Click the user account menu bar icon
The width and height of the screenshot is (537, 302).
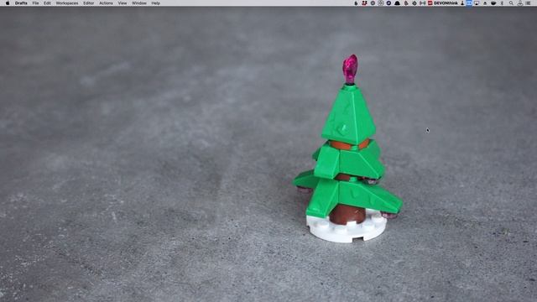(x=520, y=3)
